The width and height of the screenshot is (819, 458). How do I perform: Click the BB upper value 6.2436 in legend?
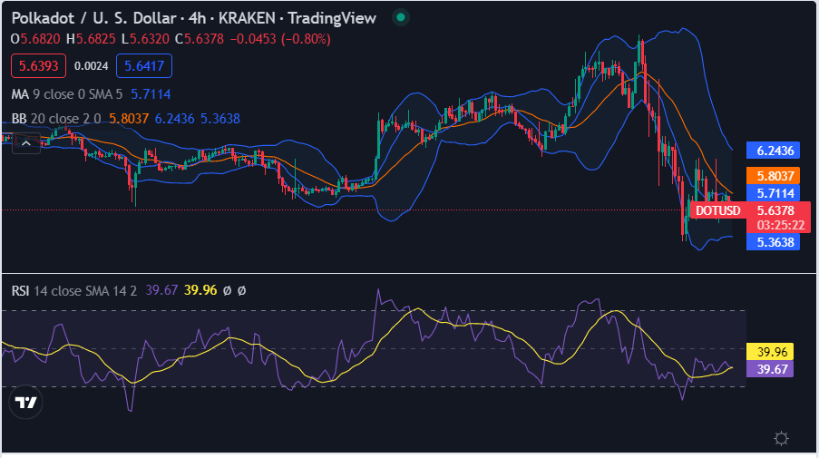(x=174, y=119)
